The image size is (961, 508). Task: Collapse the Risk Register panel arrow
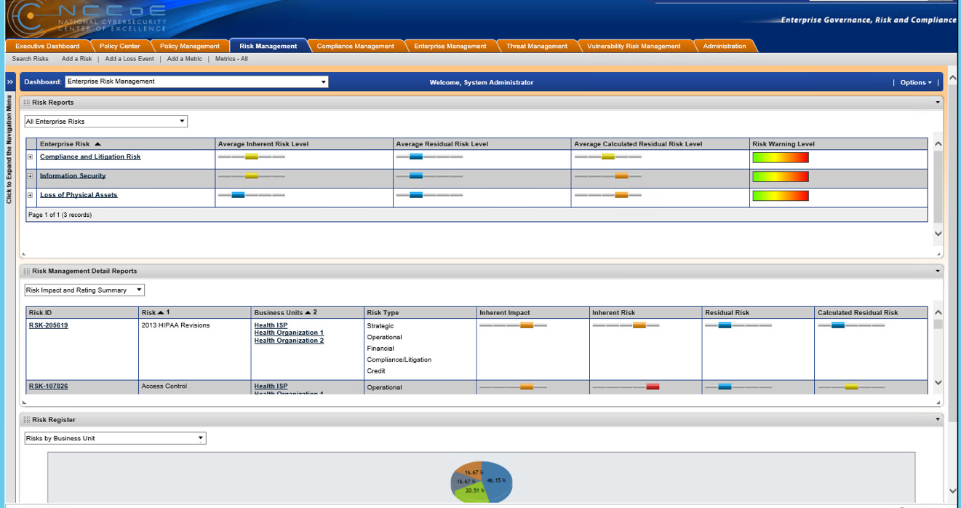938,420
